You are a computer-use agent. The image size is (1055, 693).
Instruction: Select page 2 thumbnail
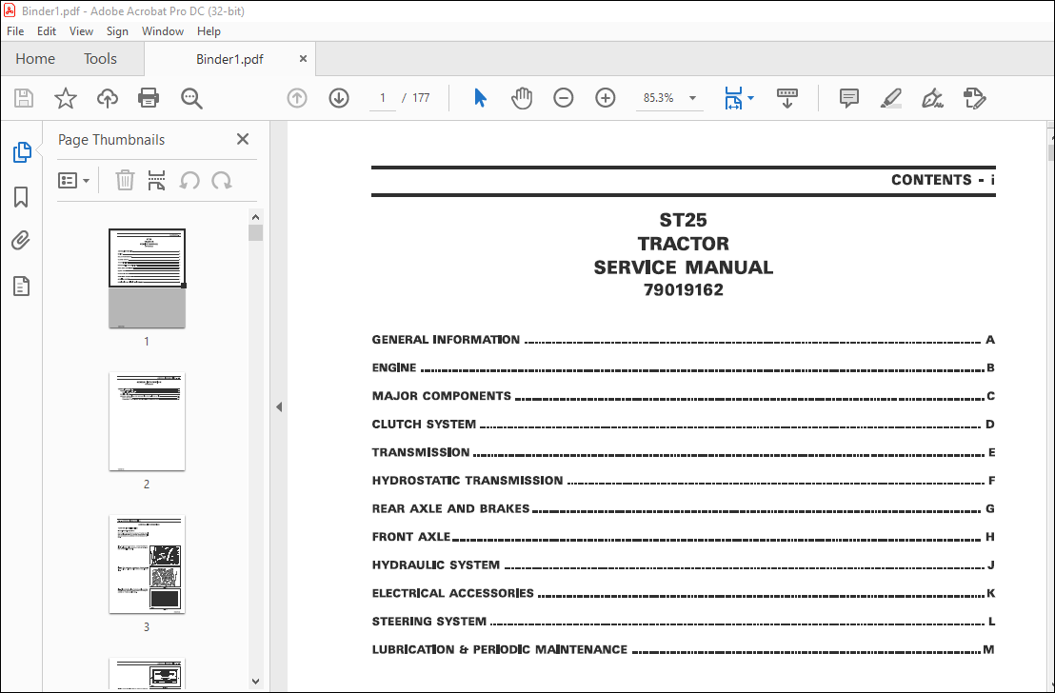[147, 421]
